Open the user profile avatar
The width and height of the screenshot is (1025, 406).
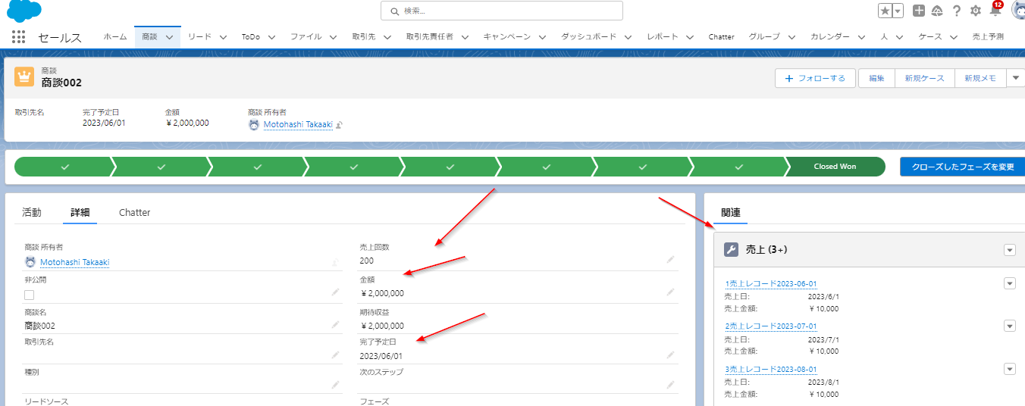click(1017, 9)
